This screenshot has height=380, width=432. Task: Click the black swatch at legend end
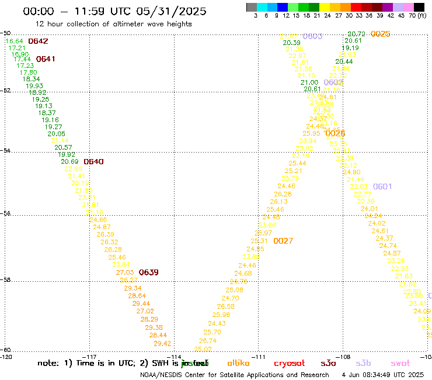419,7
